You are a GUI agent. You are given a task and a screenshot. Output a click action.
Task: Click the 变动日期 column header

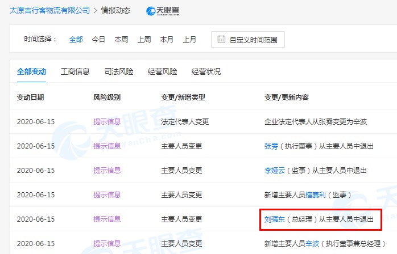(30, 97)
